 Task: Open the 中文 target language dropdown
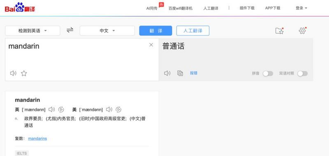107,31
